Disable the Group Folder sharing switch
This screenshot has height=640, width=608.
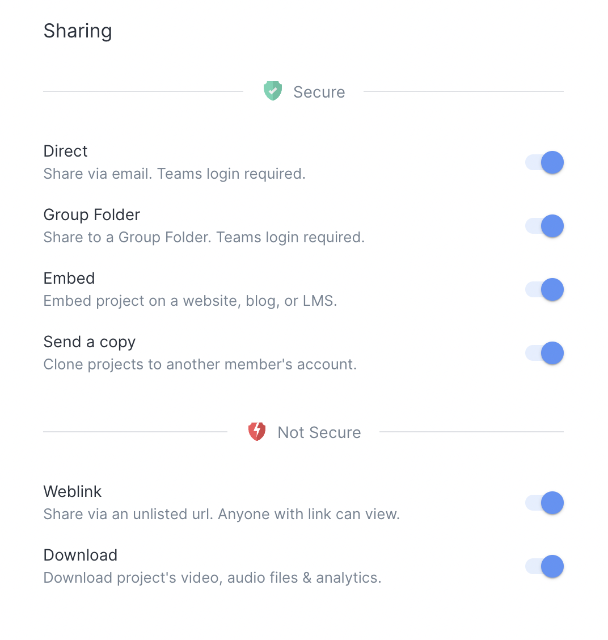pyautogui.click(x=544, y=226)
